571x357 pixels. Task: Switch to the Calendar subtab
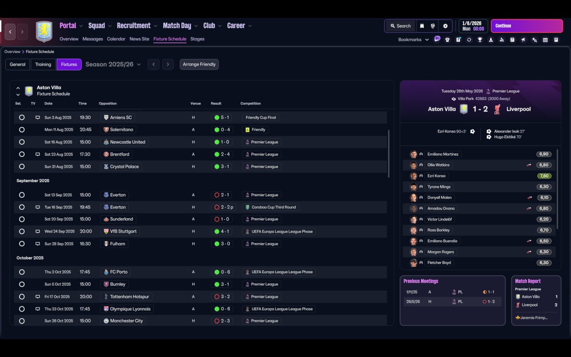pyautogui.click(x=116, y=39)
